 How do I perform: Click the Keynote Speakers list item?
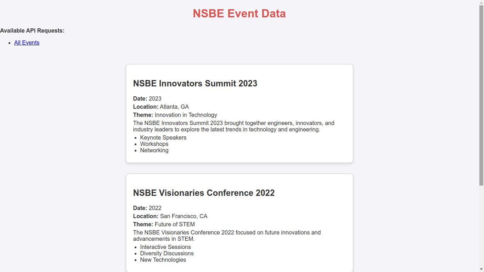click(x=163, y=138)
